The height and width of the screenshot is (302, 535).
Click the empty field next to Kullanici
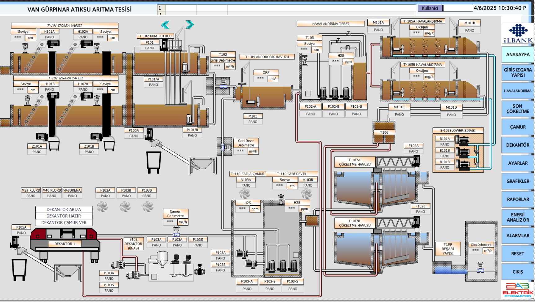[458, 8]
